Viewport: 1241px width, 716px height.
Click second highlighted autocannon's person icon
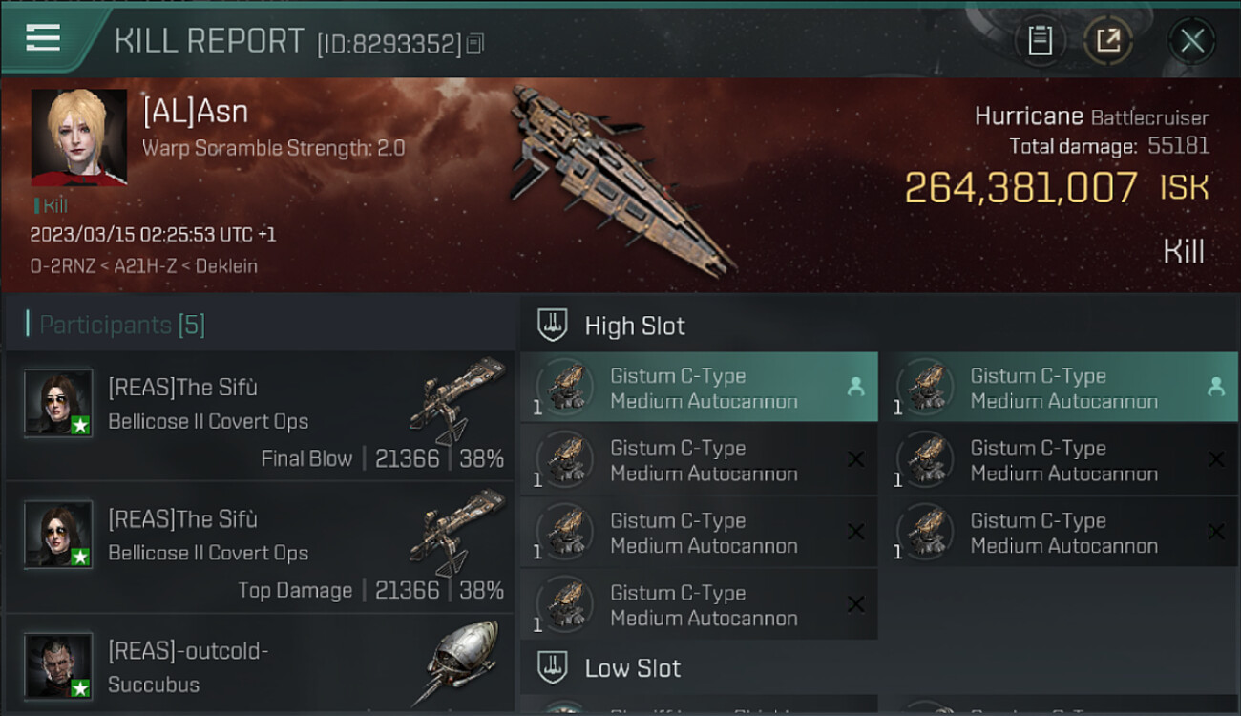[1215, 387]
